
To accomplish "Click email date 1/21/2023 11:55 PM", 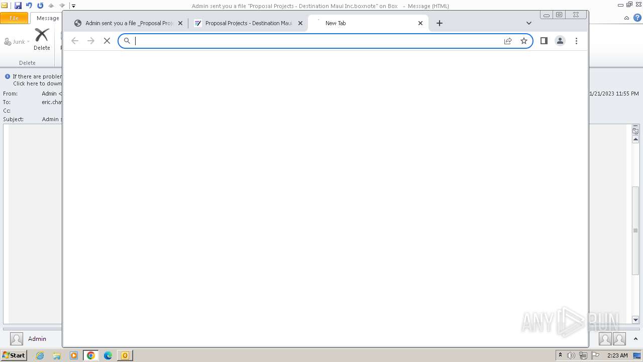I will tap(614, 94).
